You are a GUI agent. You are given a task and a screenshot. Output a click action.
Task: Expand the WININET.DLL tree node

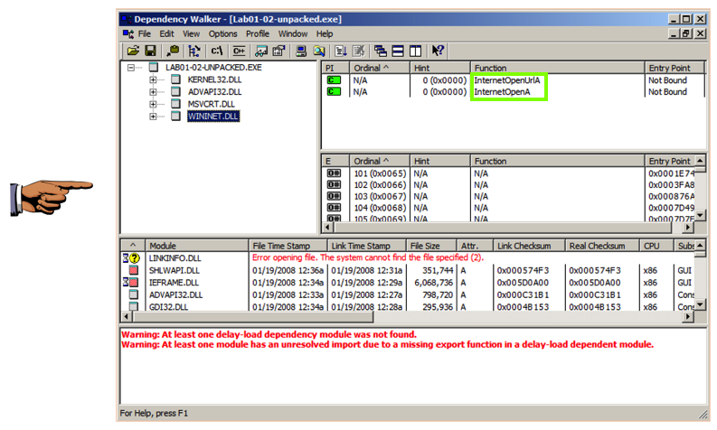154,116
